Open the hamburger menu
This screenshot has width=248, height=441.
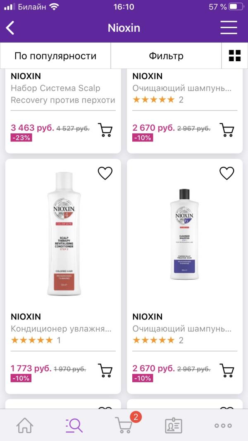229,28
